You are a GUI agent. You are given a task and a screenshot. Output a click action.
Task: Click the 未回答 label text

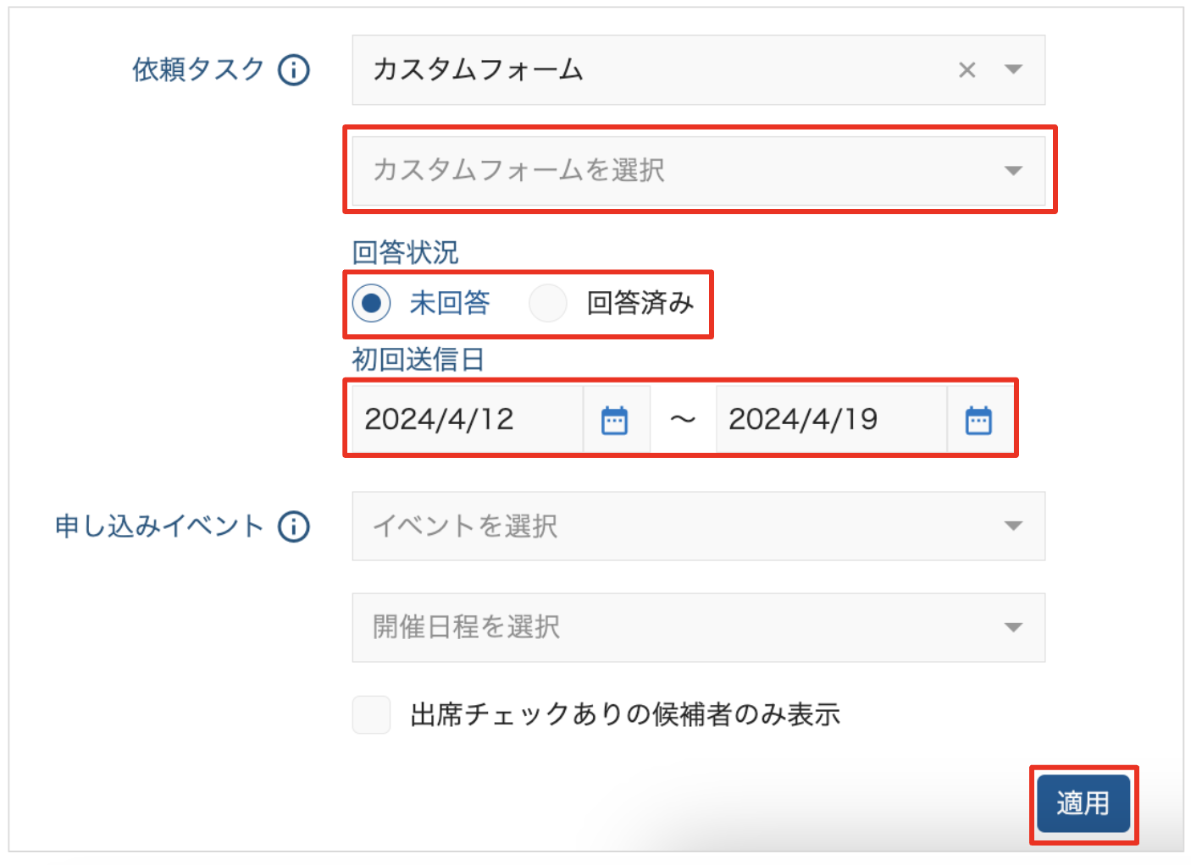click(449, 303)
